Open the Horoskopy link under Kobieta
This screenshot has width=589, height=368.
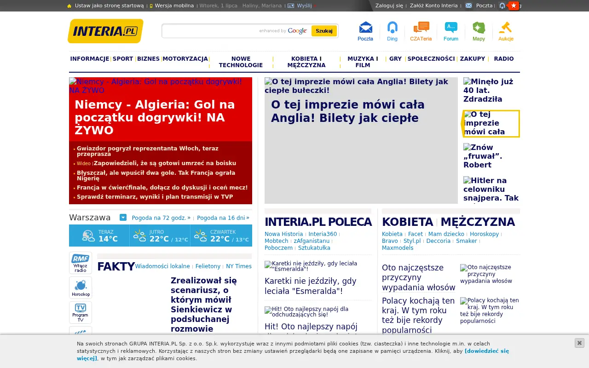tap(484, 234)
